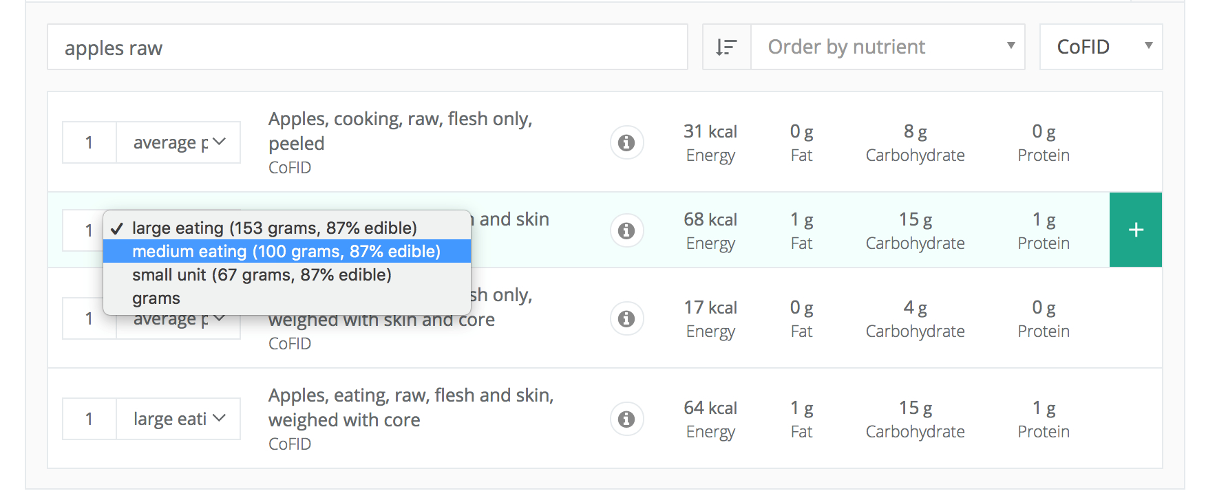The height and width of the screenshot is (491, 1206).
Task: Open the CoFID database dropdown
Action: tap(1101, 47)
